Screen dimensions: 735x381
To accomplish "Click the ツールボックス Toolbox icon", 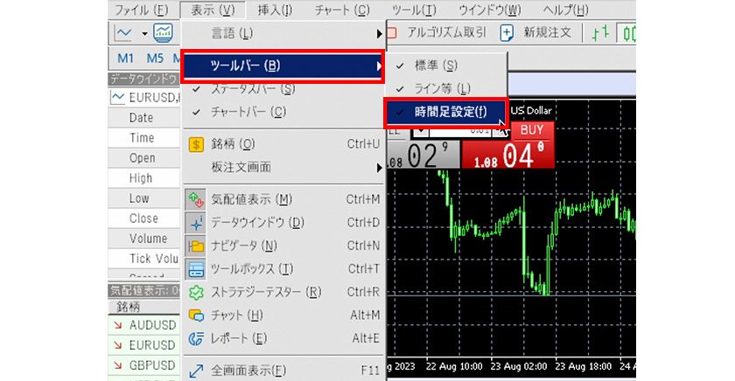I will coord(196,268).
